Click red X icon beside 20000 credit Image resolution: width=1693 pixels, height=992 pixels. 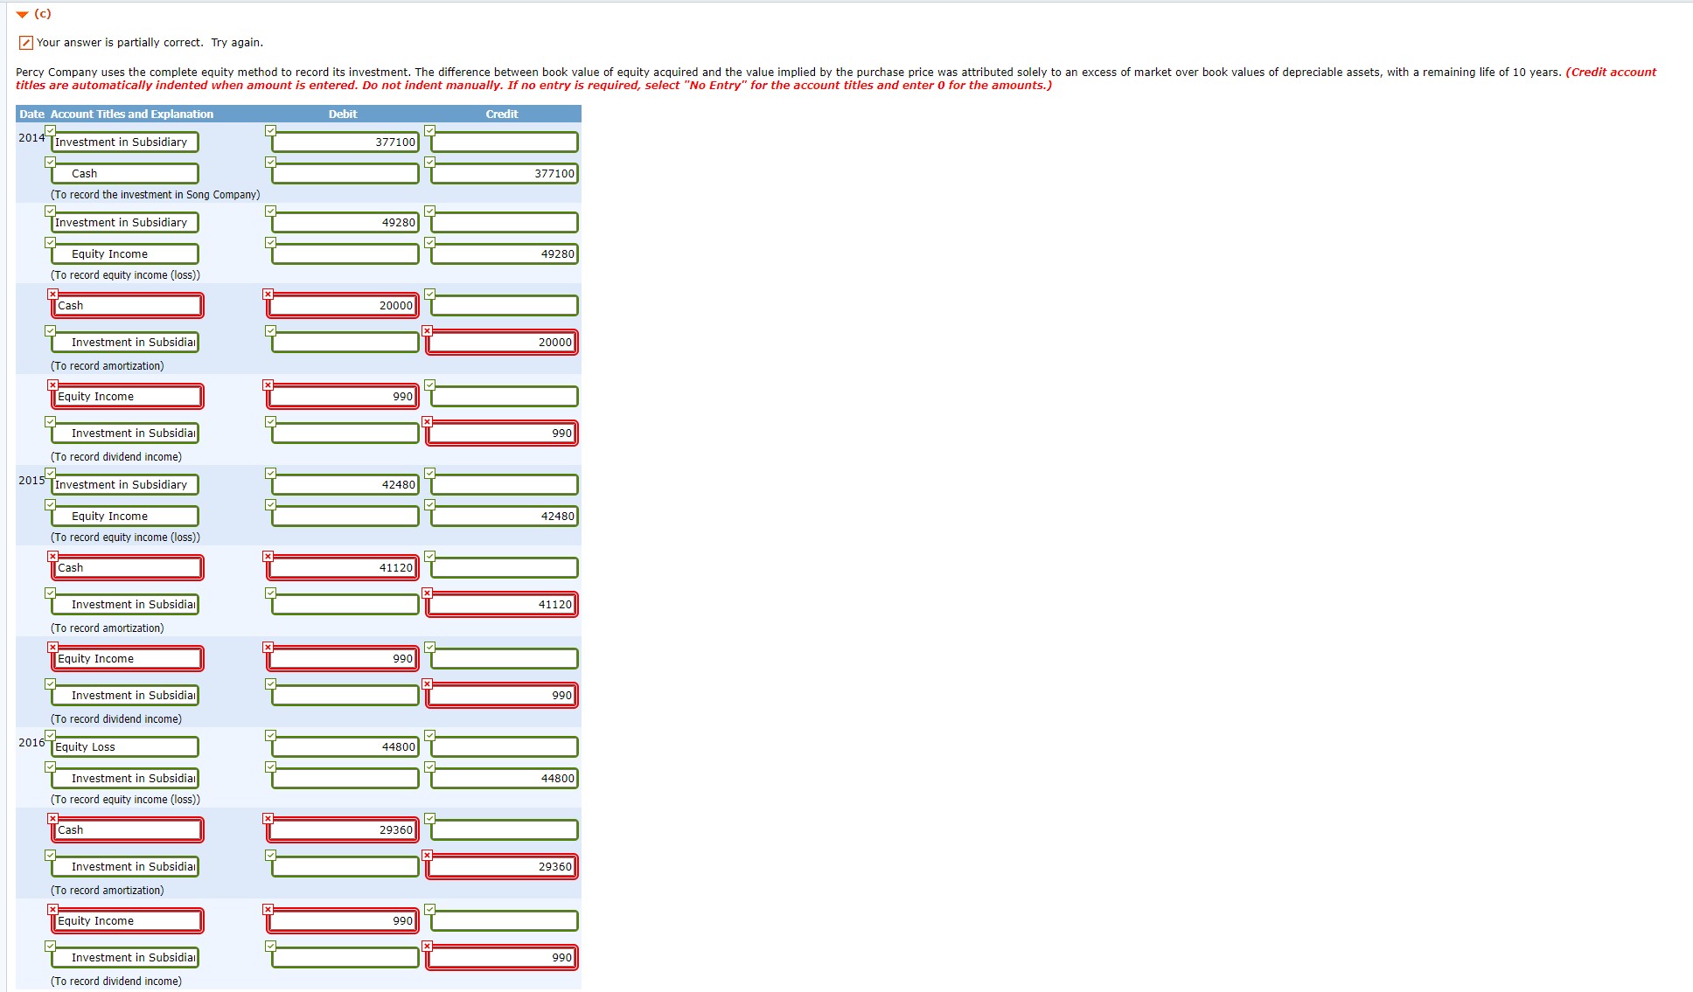point(427,330)
